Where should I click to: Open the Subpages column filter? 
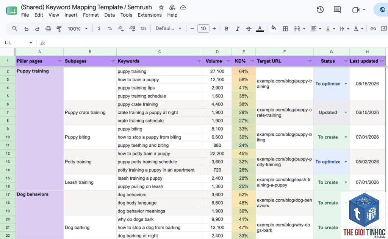[x=113, y=61]
